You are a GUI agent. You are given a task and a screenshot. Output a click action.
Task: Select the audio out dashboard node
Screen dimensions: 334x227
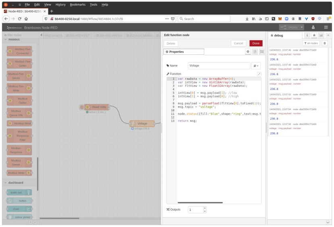19,192
